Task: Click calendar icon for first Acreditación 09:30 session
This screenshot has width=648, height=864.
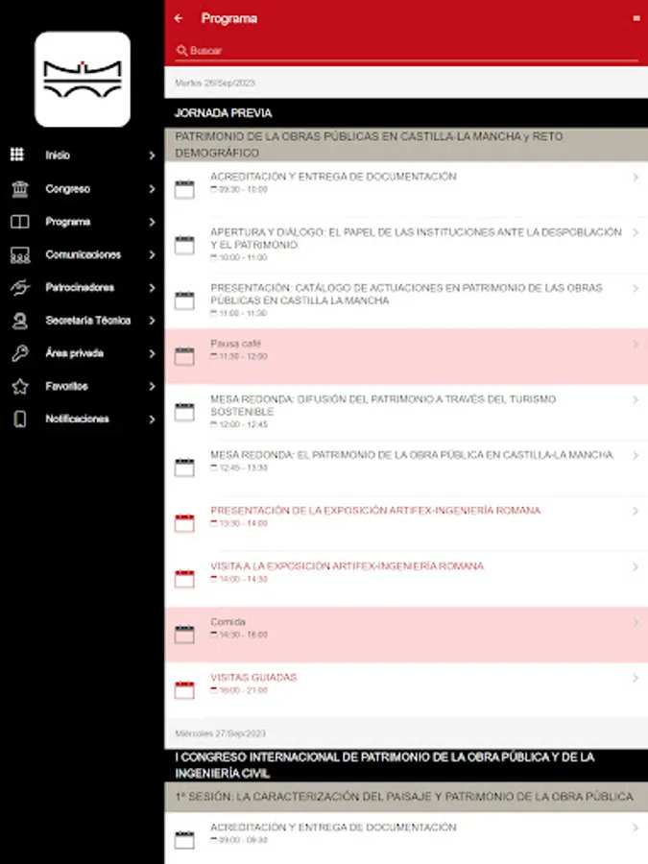Action: point(184,189)
